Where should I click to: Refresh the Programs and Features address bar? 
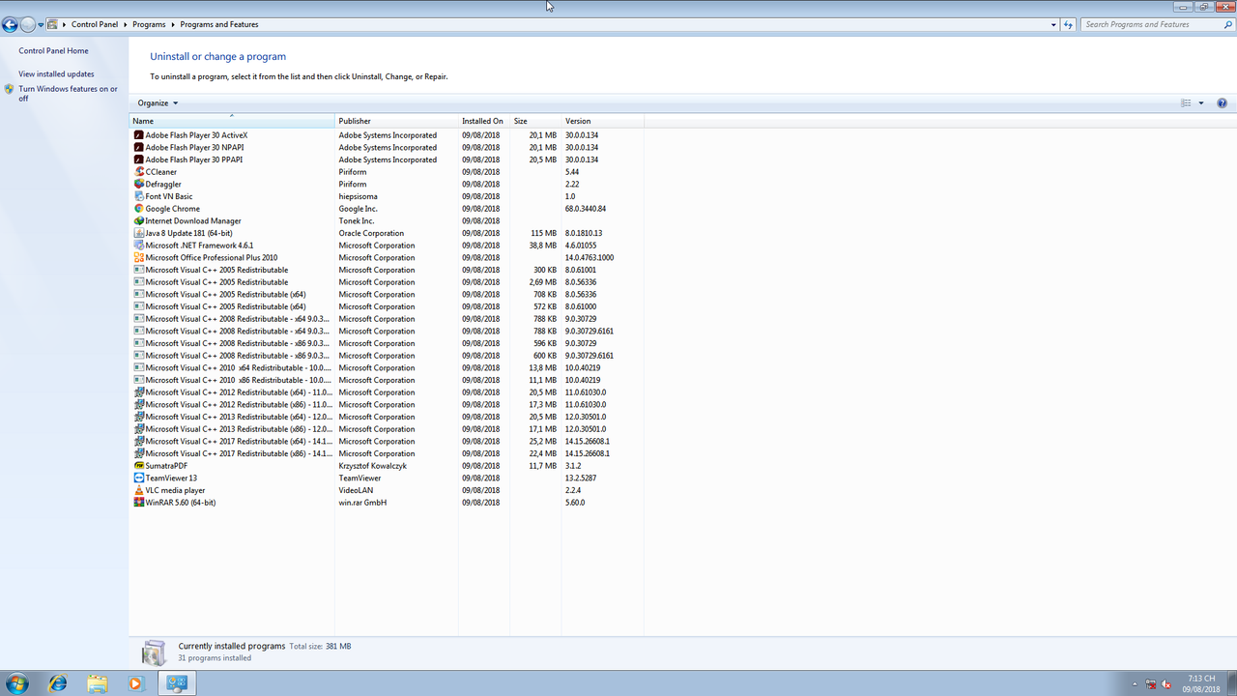(1069, 24)
